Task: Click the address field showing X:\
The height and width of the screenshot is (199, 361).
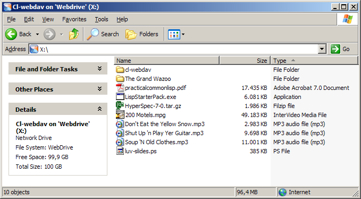Action: coord(174,49)
